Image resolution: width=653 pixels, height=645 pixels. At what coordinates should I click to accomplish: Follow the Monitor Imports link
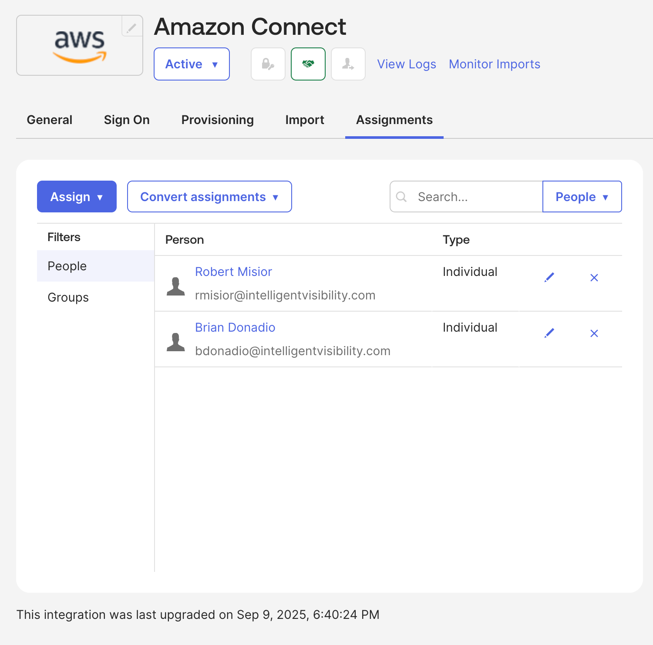point(494,64)
